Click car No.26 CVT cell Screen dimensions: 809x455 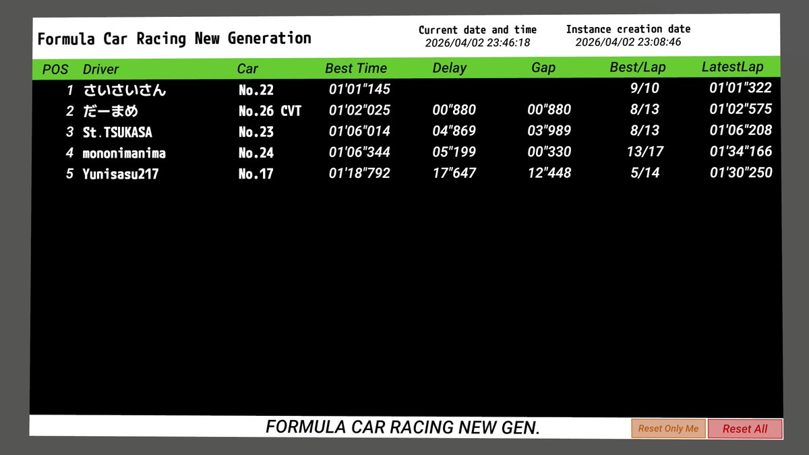click(270, 111)
